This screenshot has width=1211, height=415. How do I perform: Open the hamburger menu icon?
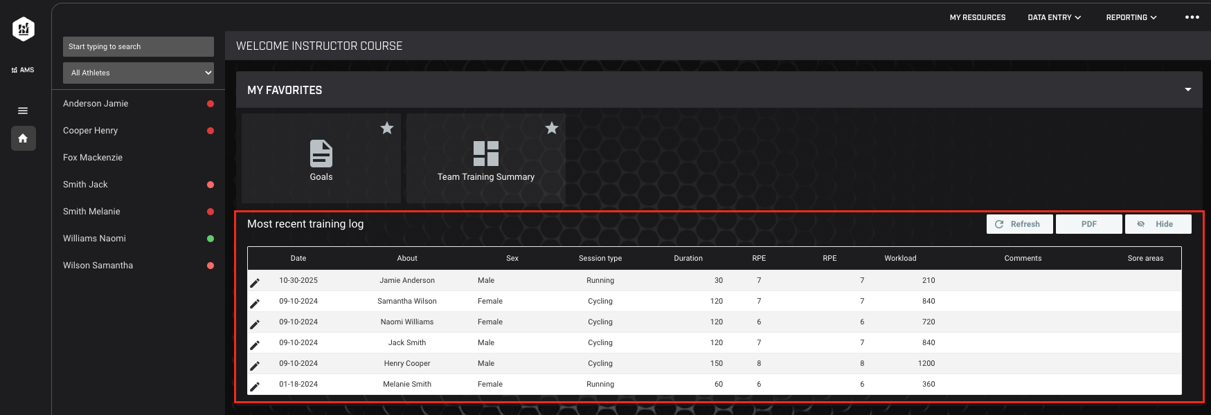click(x=23, y=111)
